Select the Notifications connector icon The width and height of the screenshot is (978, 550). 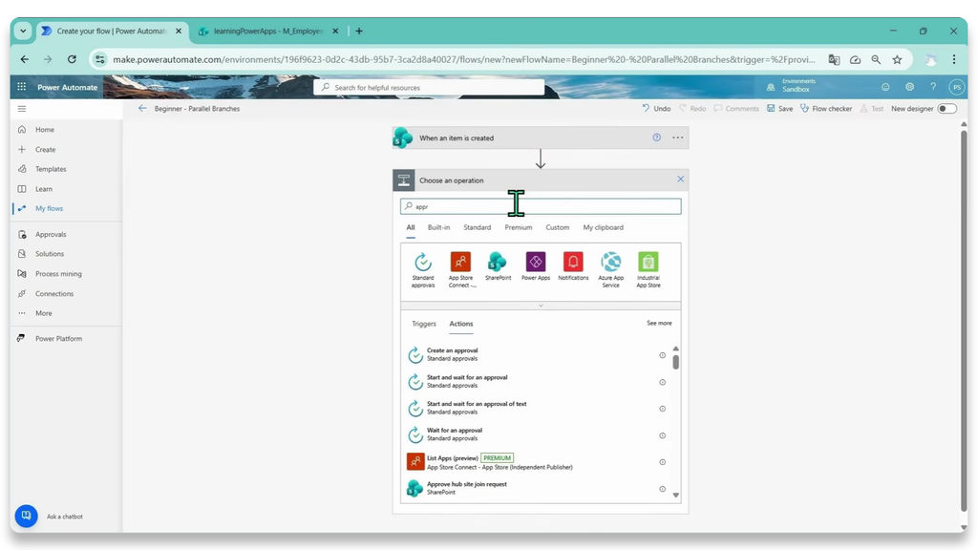click(573, 262)
